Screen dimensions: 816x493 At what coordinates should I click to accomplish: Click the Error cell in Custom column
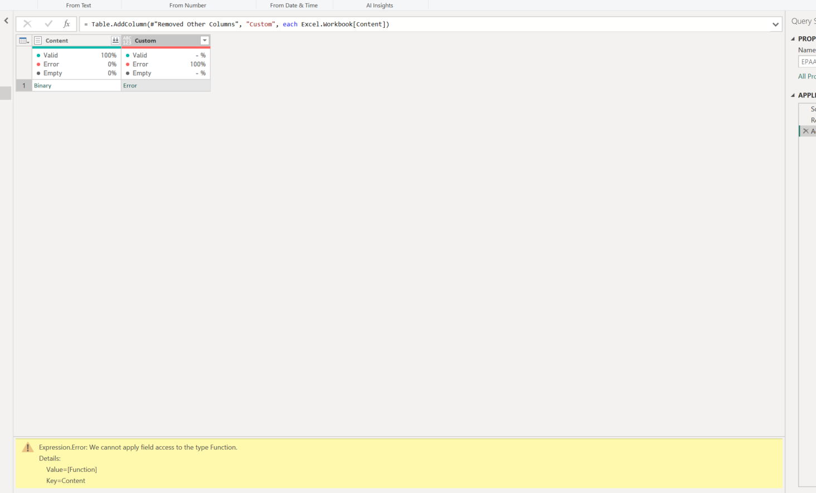pyautogui.click(x=166, y=86)
